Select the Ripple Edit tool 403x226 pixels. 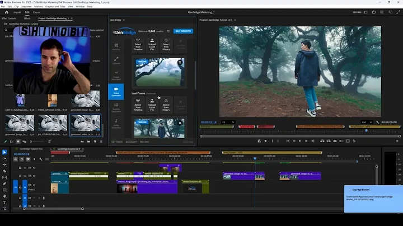4,165
